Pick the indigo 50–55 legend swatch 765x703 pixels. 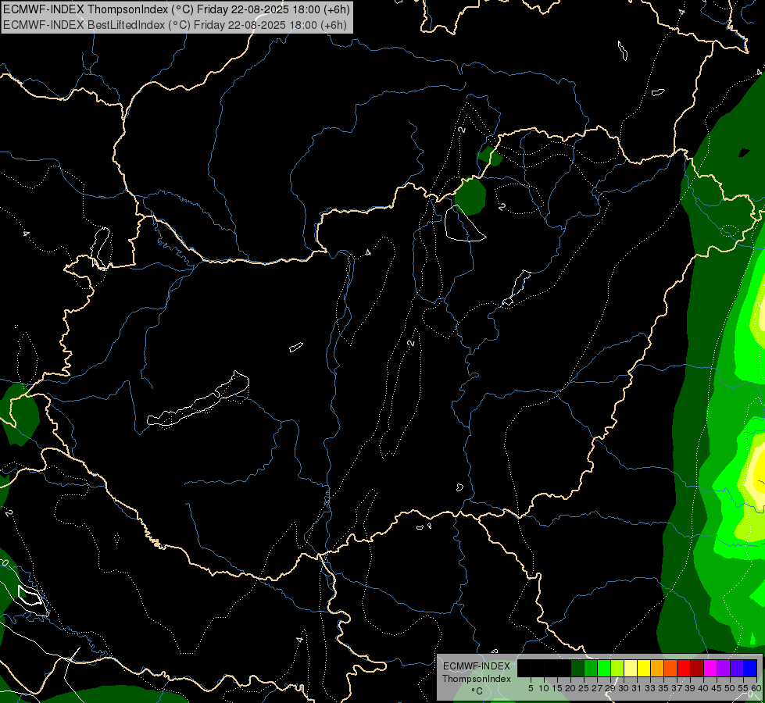737,668
